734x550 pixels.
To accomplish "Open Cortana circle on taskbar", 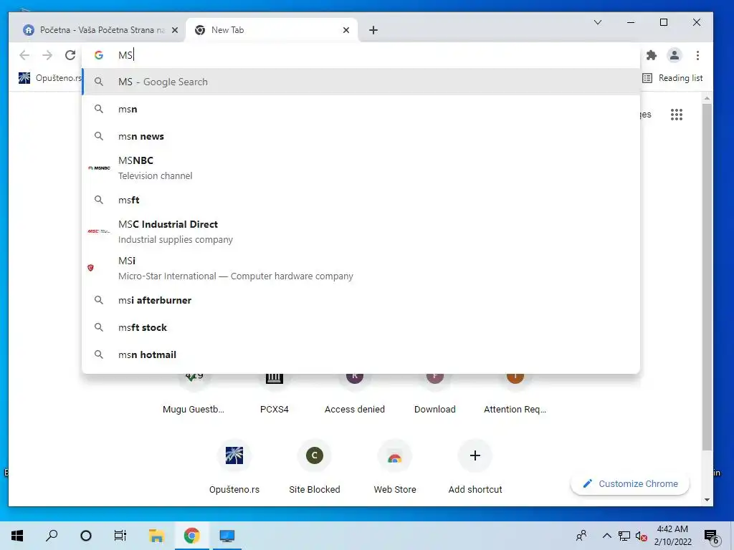I will 86,536.
